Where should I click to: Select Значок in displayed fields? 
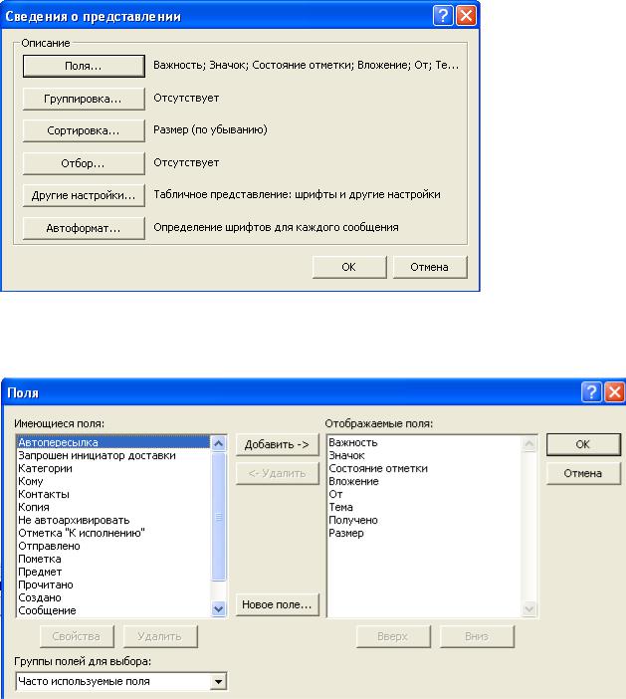click(x=425, y=455)
